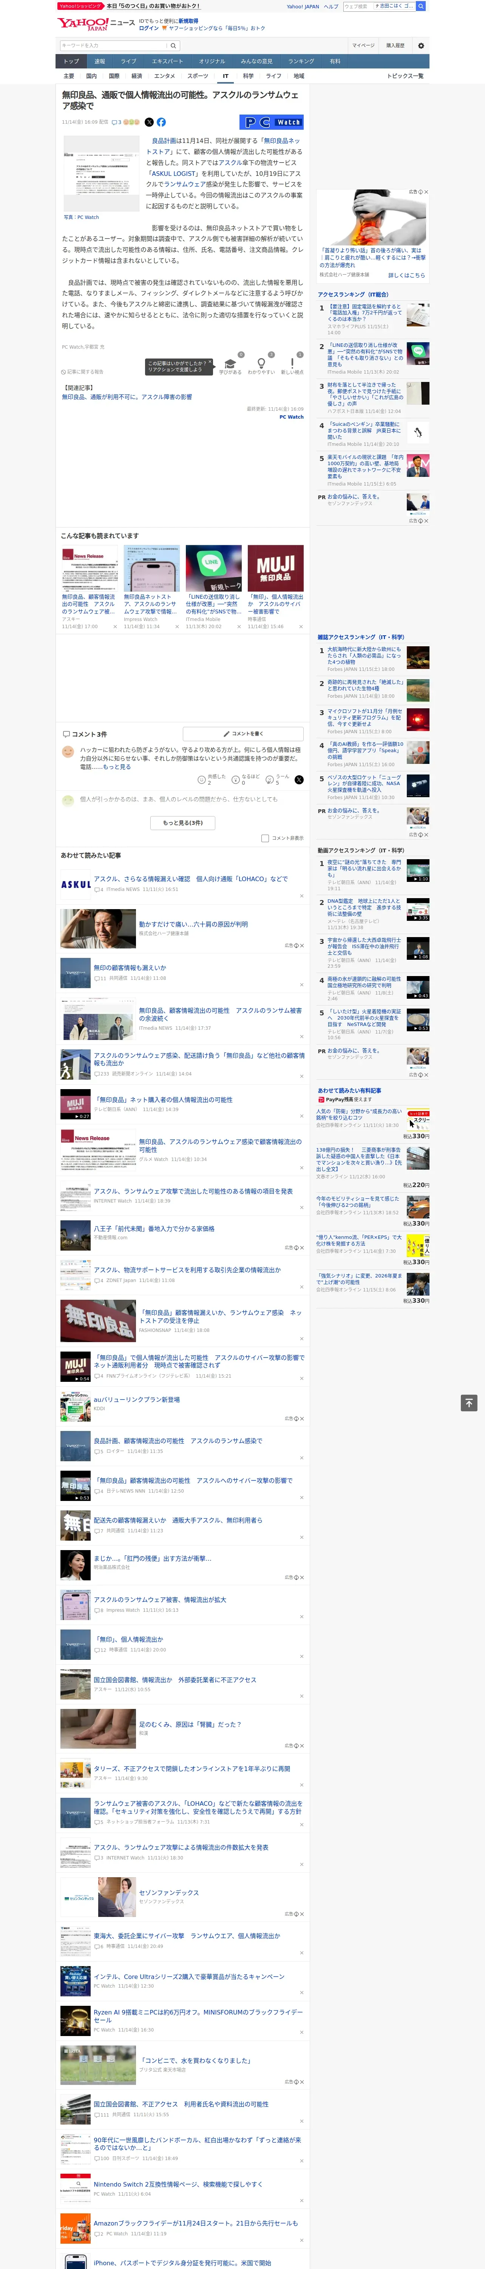The image size is (485, 2269).
Task: Share the first comment on X
Action: pos(299,779)
